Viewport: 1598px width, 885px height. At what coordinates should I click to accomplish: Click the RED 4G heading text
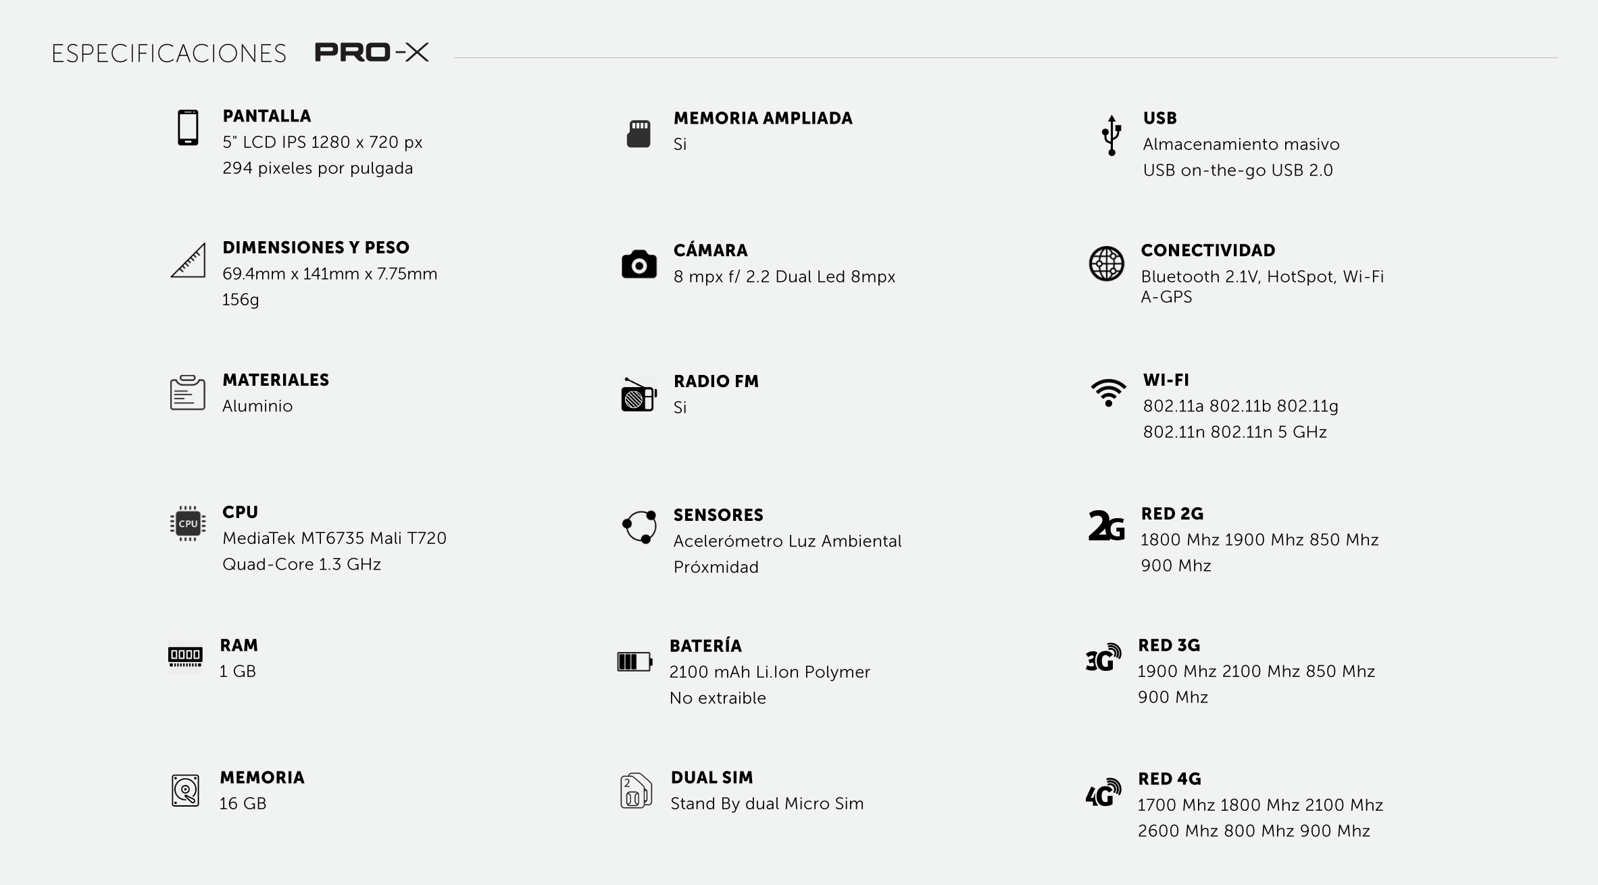pos(1170,779)
